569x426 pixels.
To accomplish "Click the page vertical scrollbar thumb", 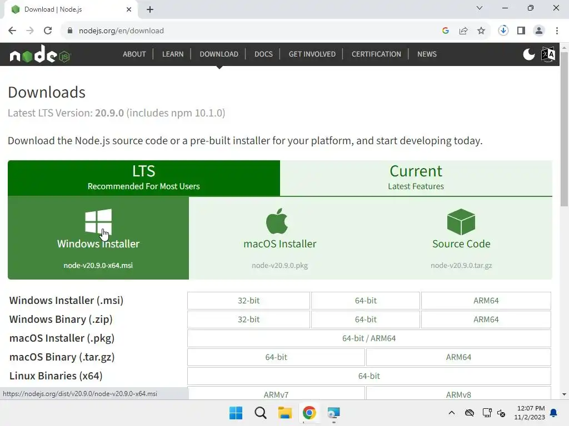I will point(565,130).
